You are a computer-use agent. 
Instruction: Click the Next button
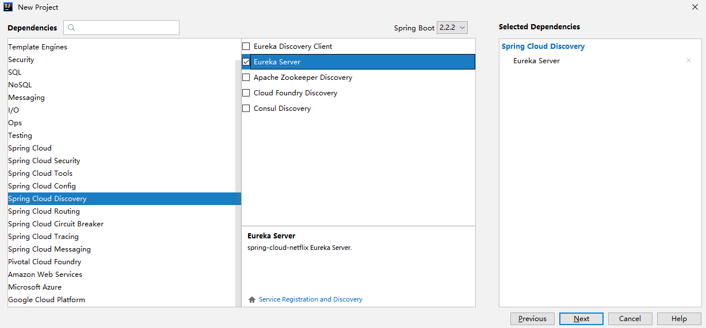point(581,319)
